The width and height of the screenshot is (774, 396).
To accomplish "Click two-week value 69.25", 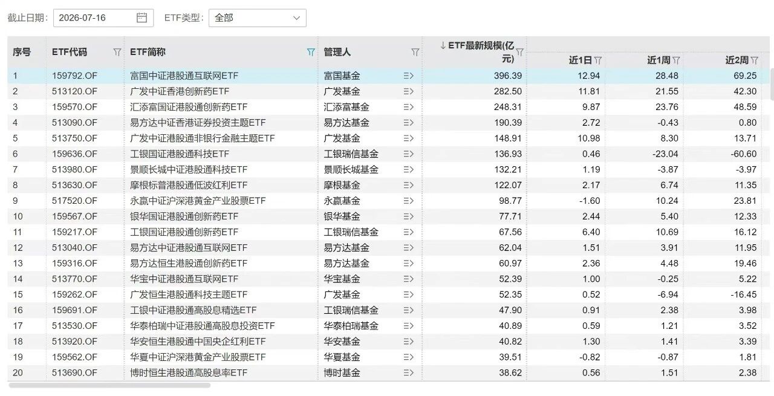I will pos(744,76).
